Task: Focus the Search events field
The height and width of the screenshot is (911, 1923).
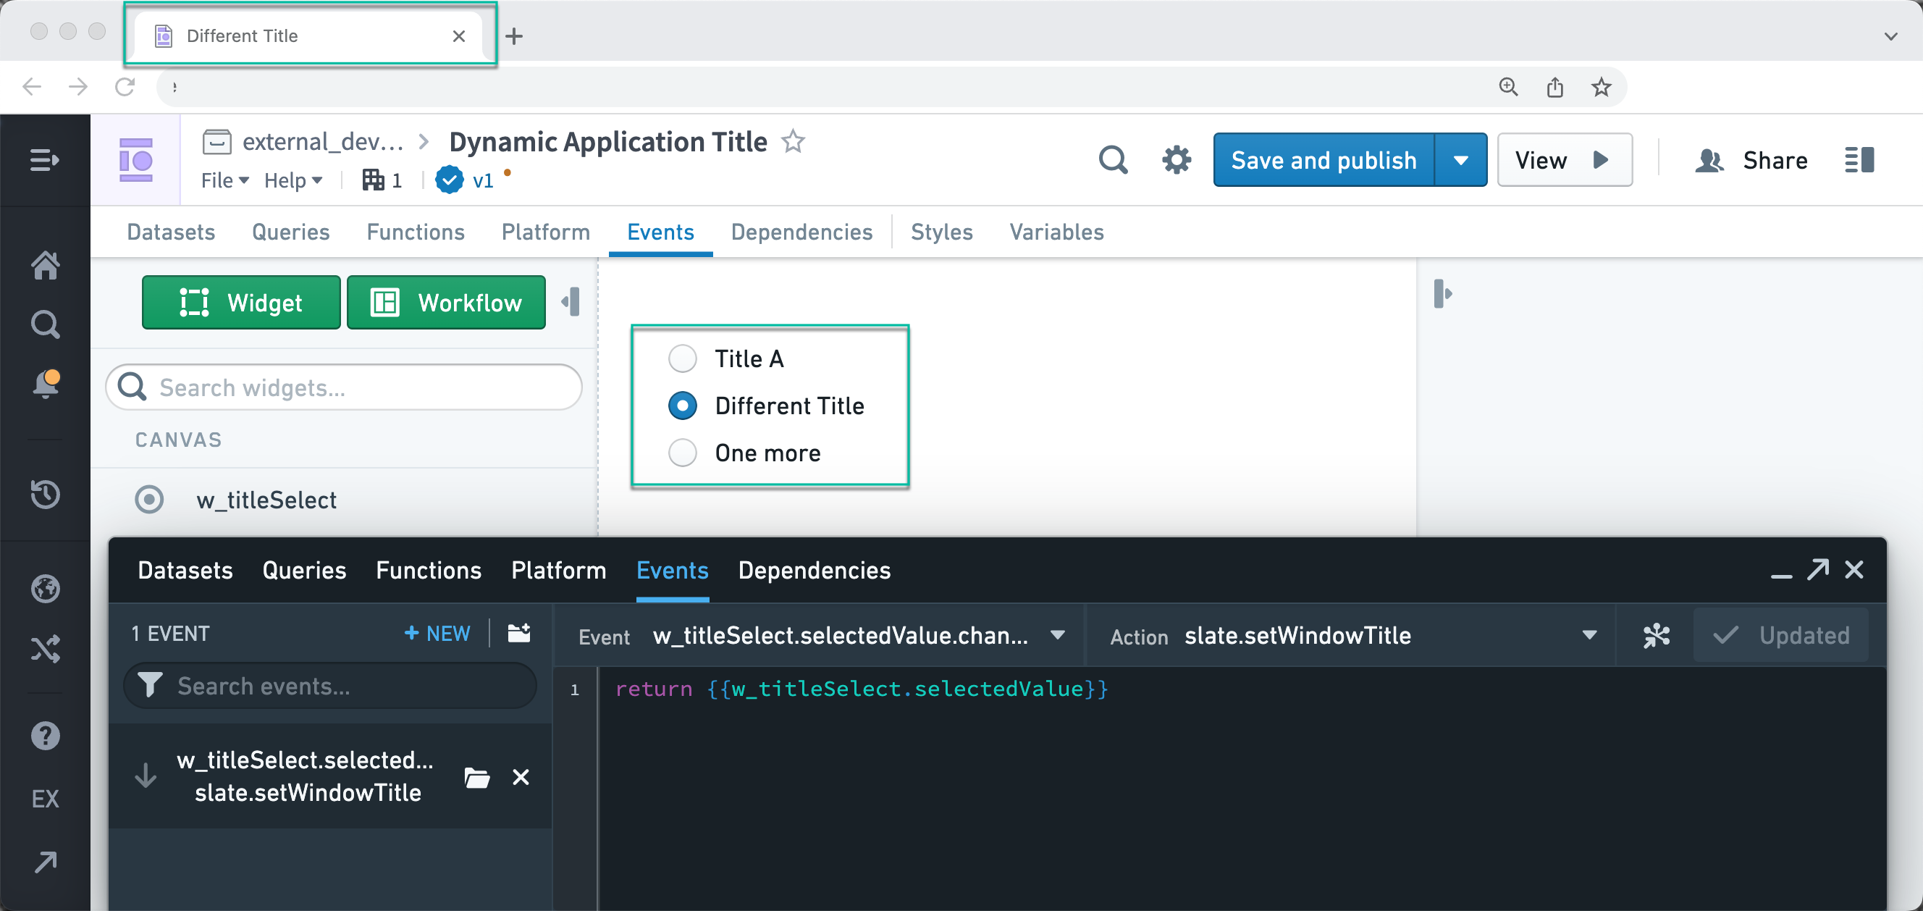Action: [330, 686]
